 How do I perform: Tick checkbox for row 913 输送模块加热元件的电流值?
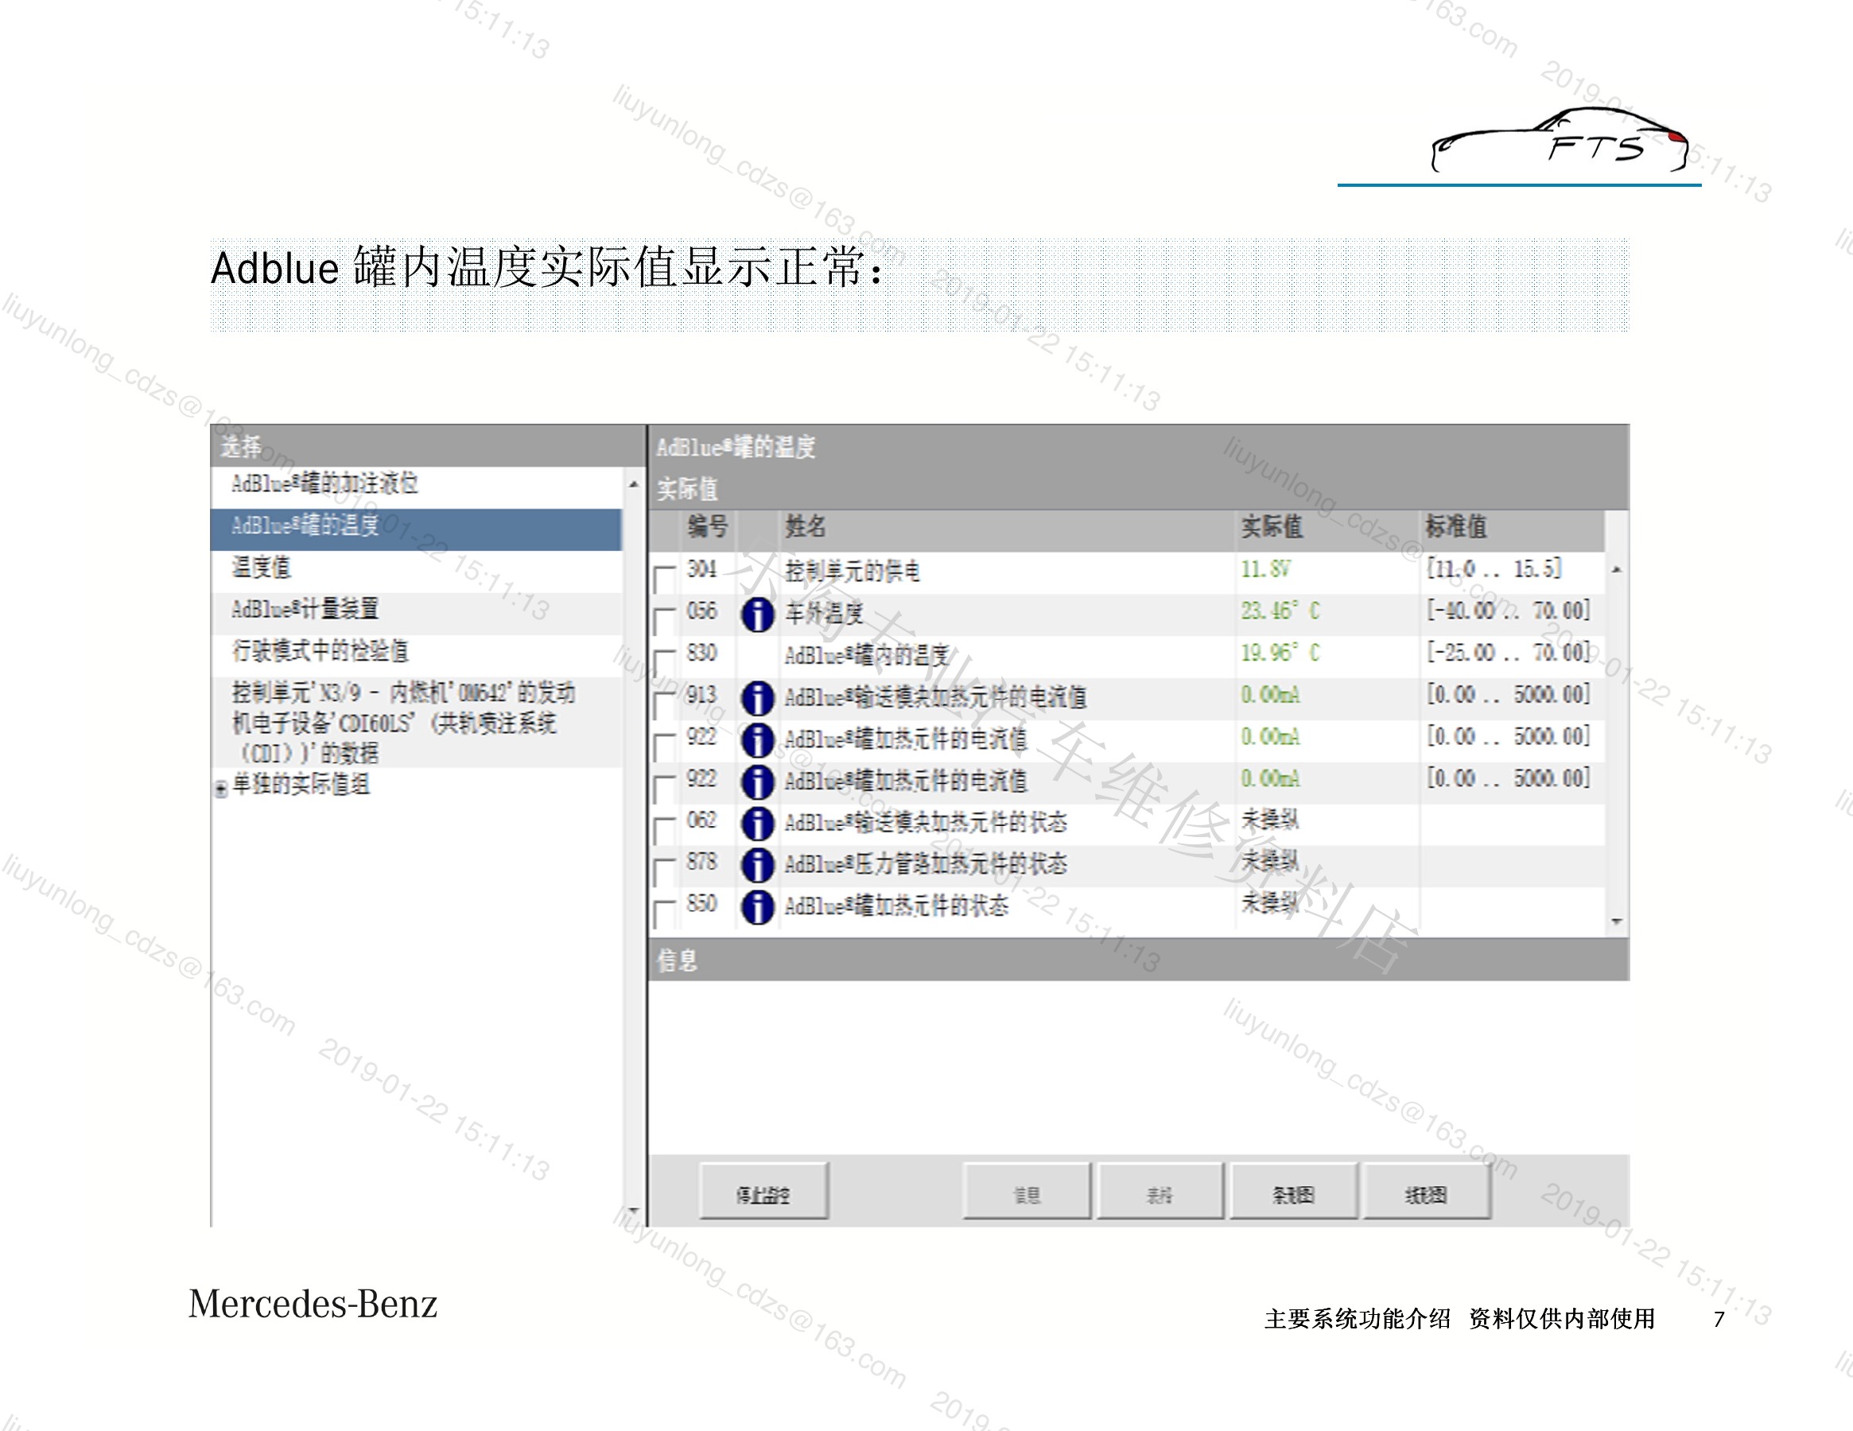[x=665, y=704]
